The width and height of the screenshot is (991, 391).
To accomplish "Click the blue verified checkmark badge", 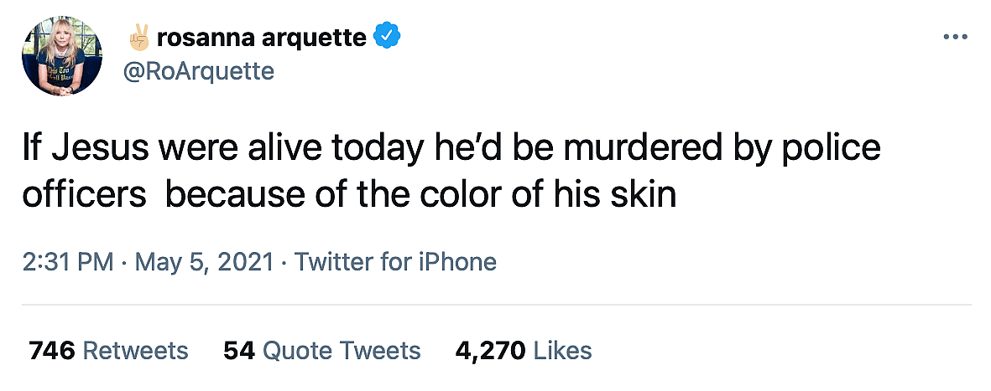I will [387, 37].
